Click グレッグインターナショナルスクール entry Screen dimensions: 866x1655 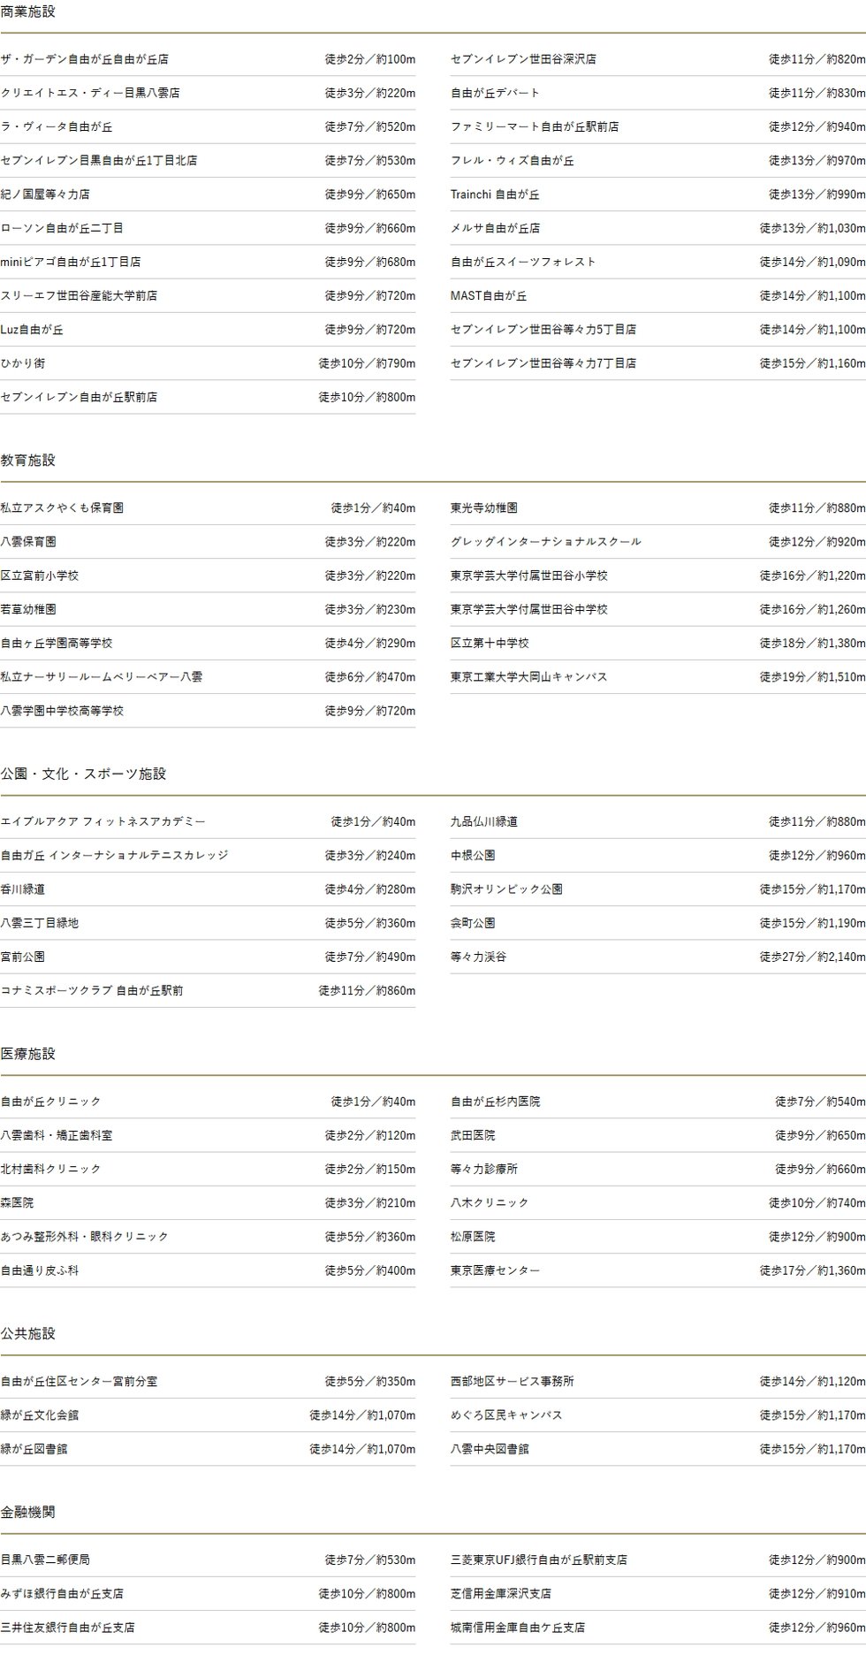pos(658,542)
